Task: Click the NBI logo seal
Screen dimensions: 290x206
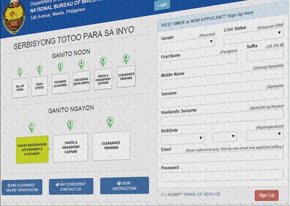Action: click(14, 17)
